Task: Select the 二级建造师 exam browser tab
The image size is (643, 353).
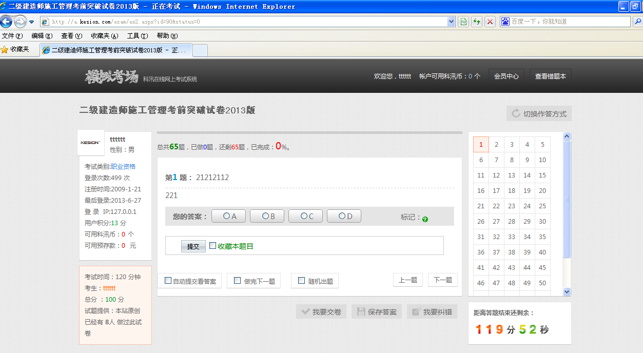Action: (116, 50)
